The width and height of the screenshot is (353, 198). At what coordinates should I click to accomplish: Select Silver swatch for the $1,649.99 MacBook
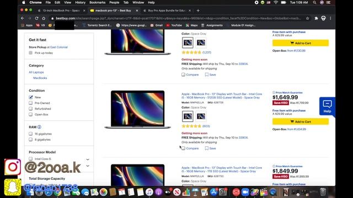click(x=201, y=116)
